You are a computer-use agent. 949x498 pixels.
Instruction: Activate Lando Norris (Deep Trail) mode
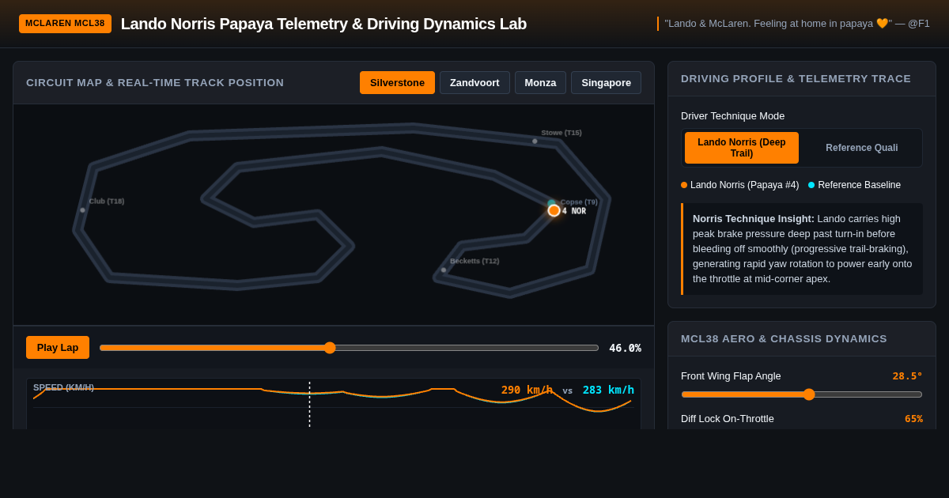point(742,148)
